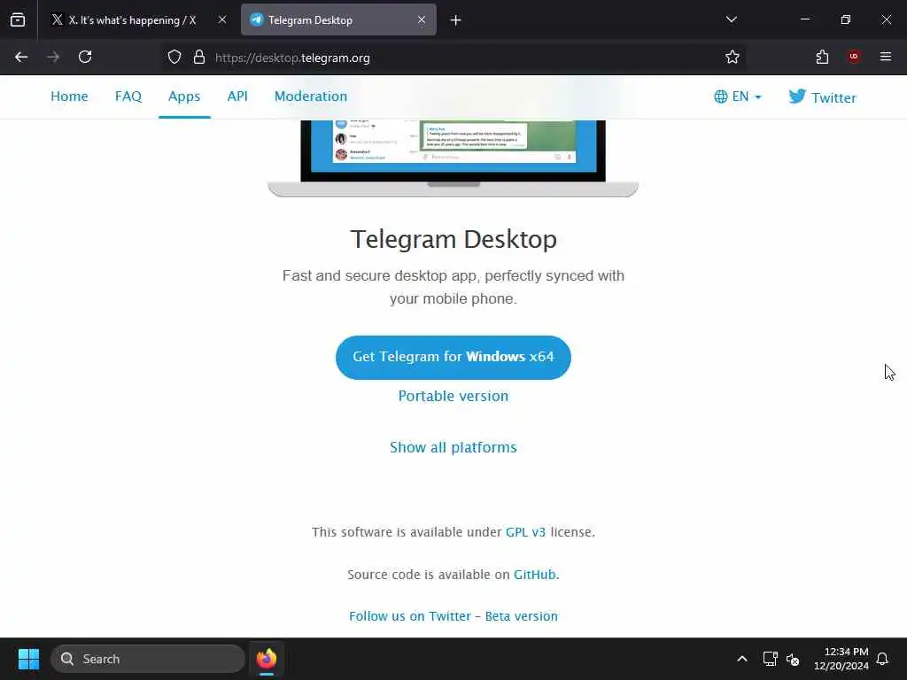This screenshot has height=680, width=907.
Task: Click the Telegram laptop screenshot image
Action: tap(453, 158)
